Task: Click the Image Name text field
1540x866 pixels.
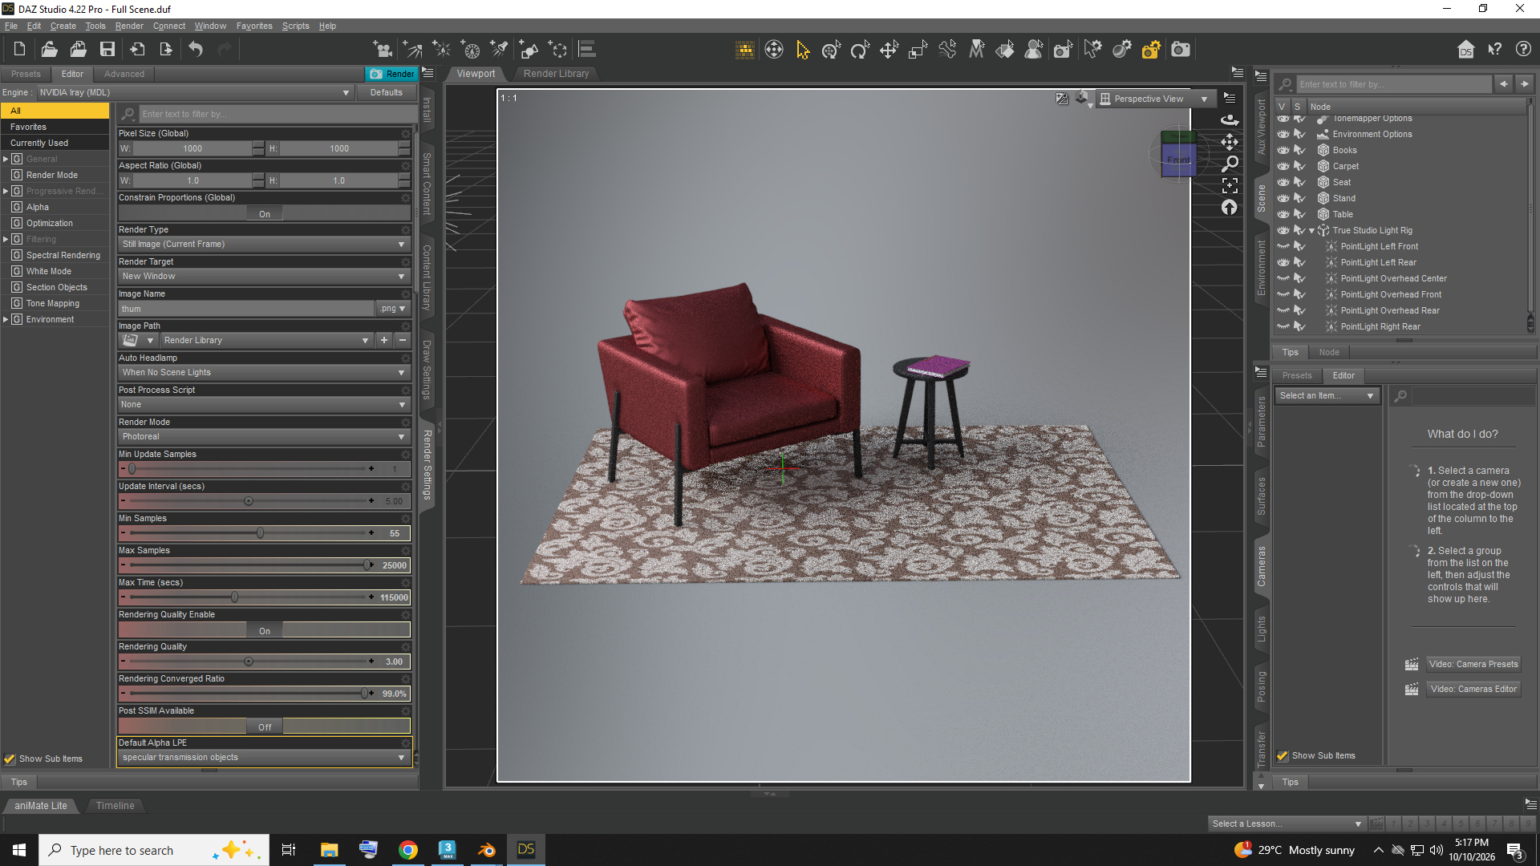Action: point(246,309)
